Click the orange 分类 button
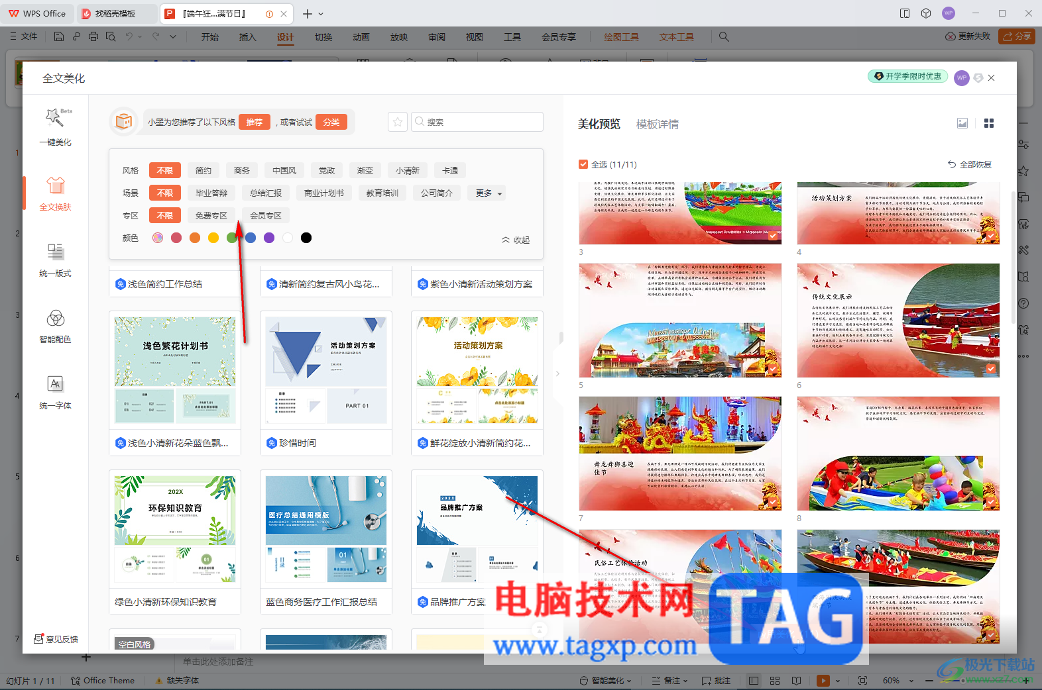This screenshot has width=1042, height=690. [x=331, y=122]
